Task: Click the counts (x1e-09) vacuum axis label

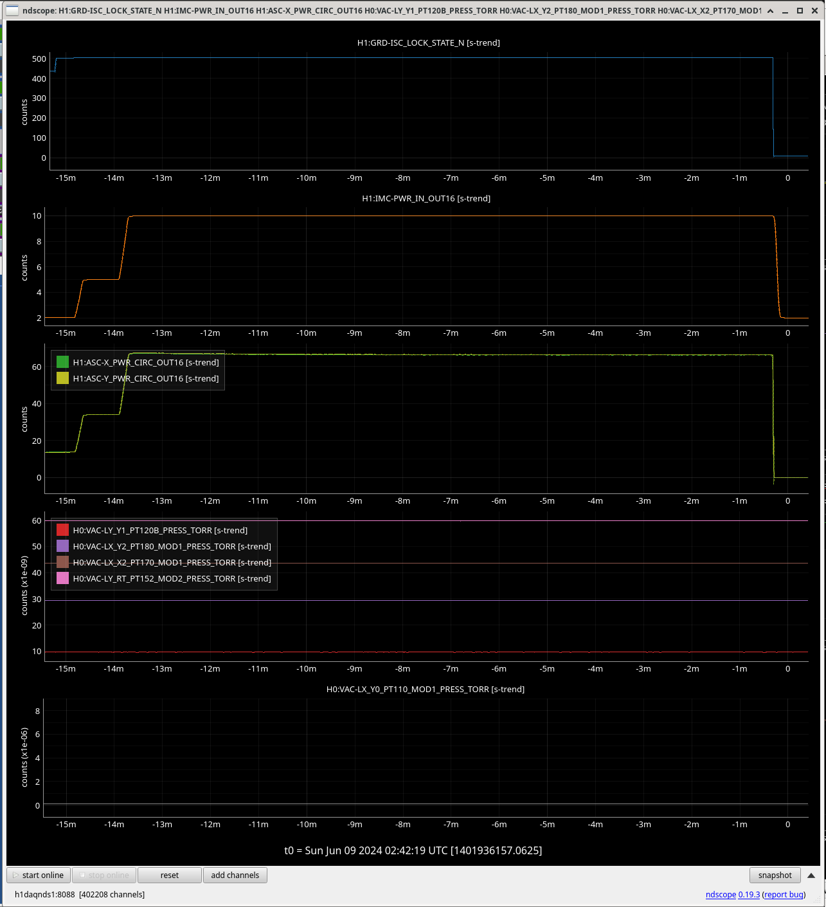Action: point(24,585)
